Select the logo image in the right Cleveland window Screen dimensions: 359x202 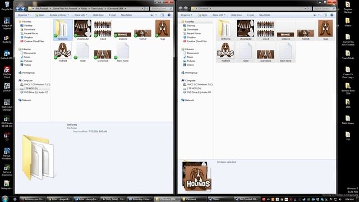[325, 30]
